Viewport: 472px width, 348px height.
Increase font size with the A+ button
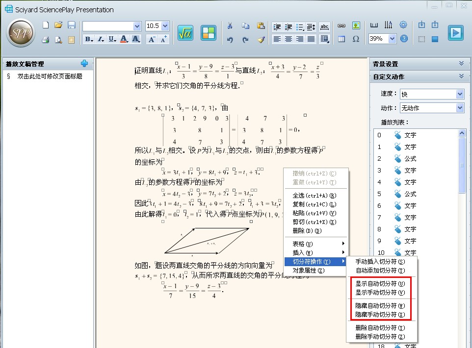[x=163, y=39]
